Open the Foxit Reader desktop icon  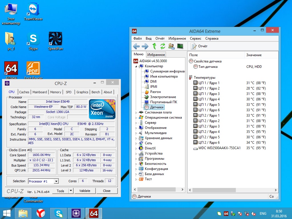pos(33,70)
